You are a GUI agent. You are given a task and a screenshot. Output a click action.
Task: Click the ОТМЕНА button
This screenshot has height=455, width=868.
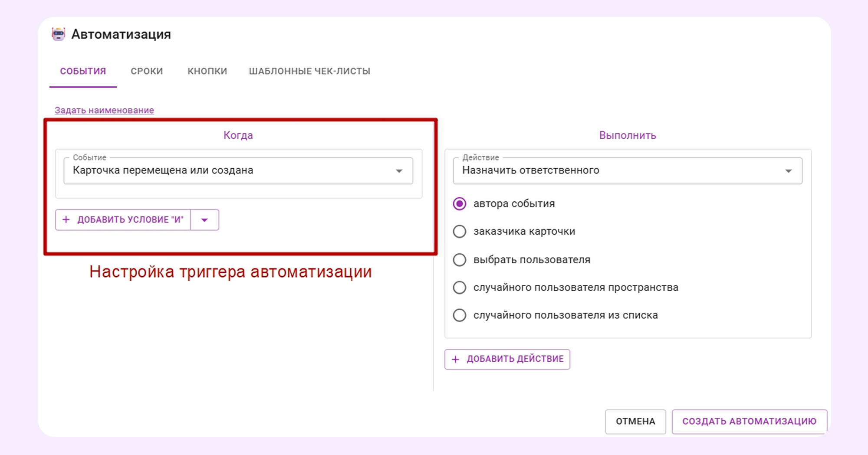tap(635, 421)
